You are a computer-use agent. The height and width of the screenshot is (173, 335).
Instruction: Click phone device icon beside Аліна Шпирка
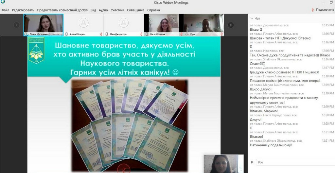pyautogui.click(x=66, y=34)
